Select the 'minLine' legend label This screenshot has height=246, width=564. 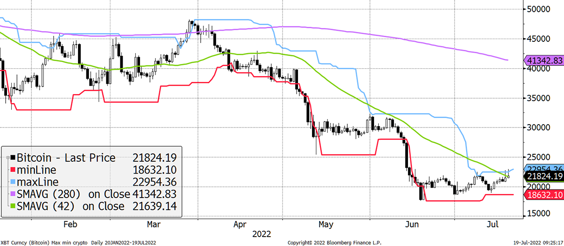click(x=36, y=170)
